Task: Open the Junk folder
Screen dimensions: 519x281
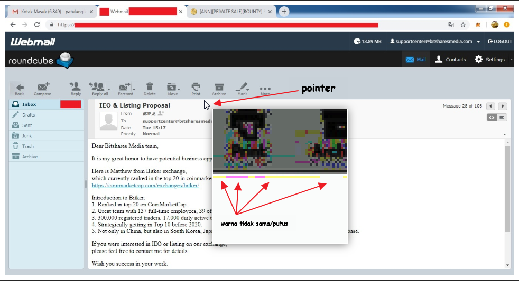Action: [46, 135]
